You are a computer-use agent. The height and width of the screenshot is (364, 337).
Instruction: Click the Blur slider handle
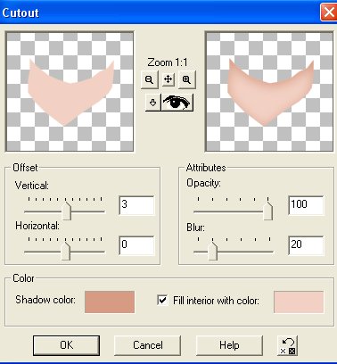tap(212, 251)
